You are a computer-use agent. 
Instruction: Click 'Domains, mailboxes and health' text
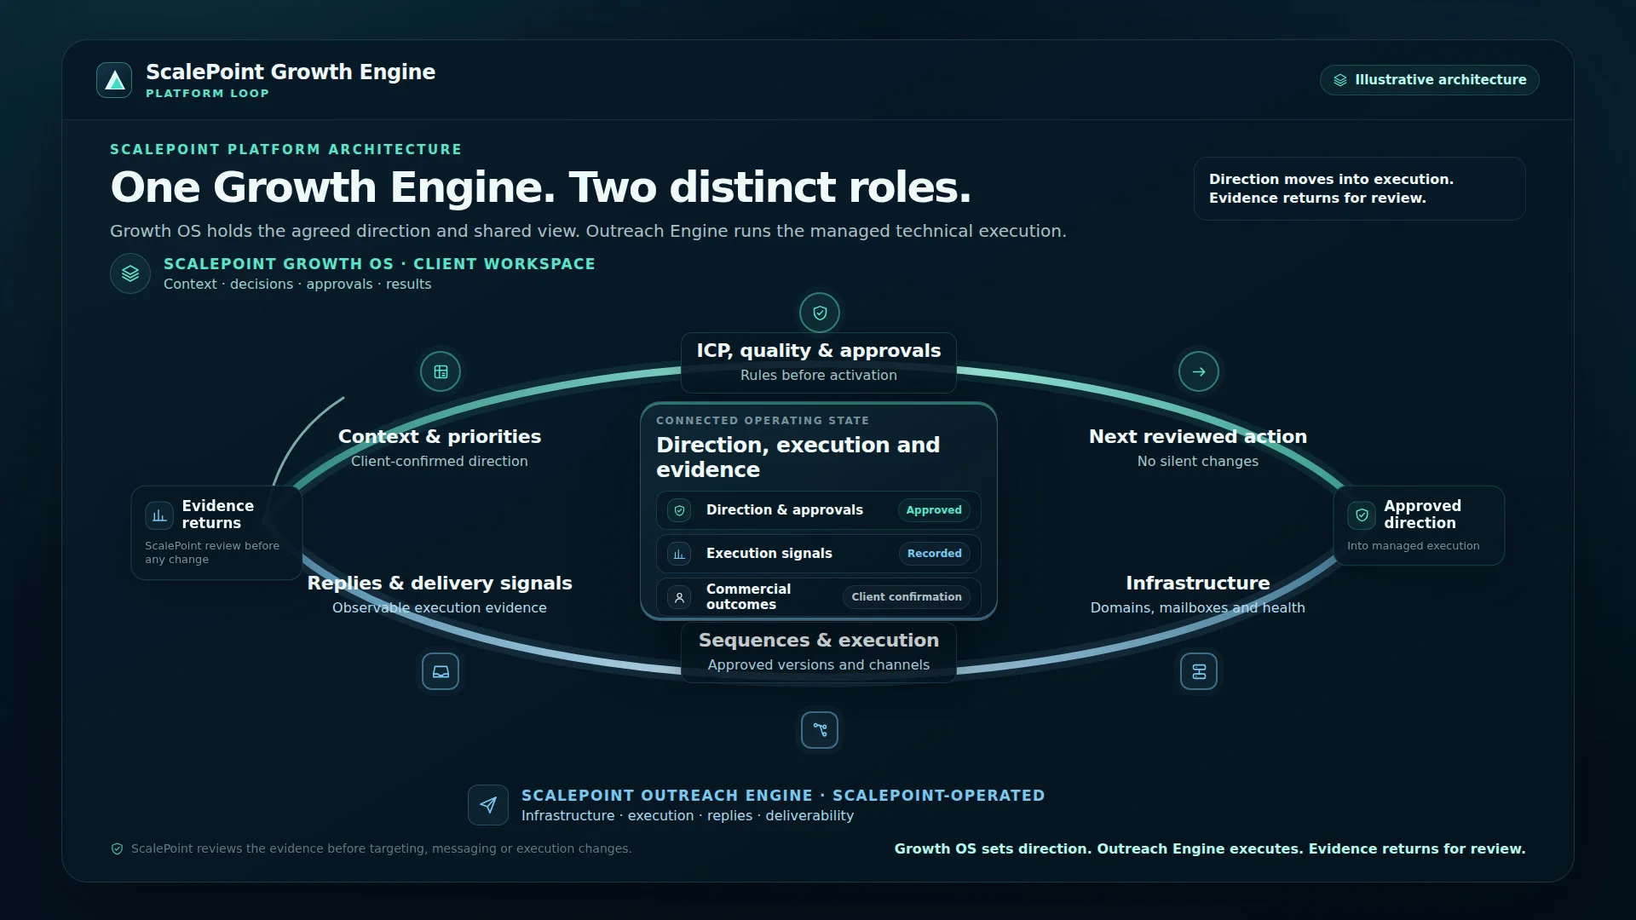(1198, 608)
